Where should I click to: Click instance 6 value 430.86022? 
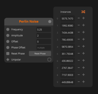(68, 61)
